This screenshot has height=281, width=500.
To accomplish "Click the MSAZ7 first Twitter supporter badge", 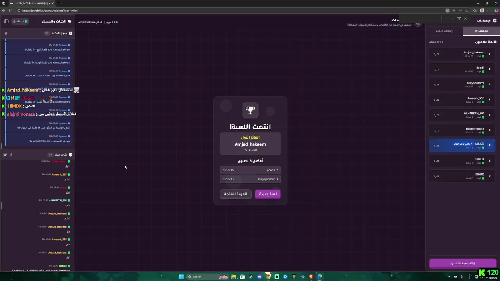I will [x=463, y=144].
